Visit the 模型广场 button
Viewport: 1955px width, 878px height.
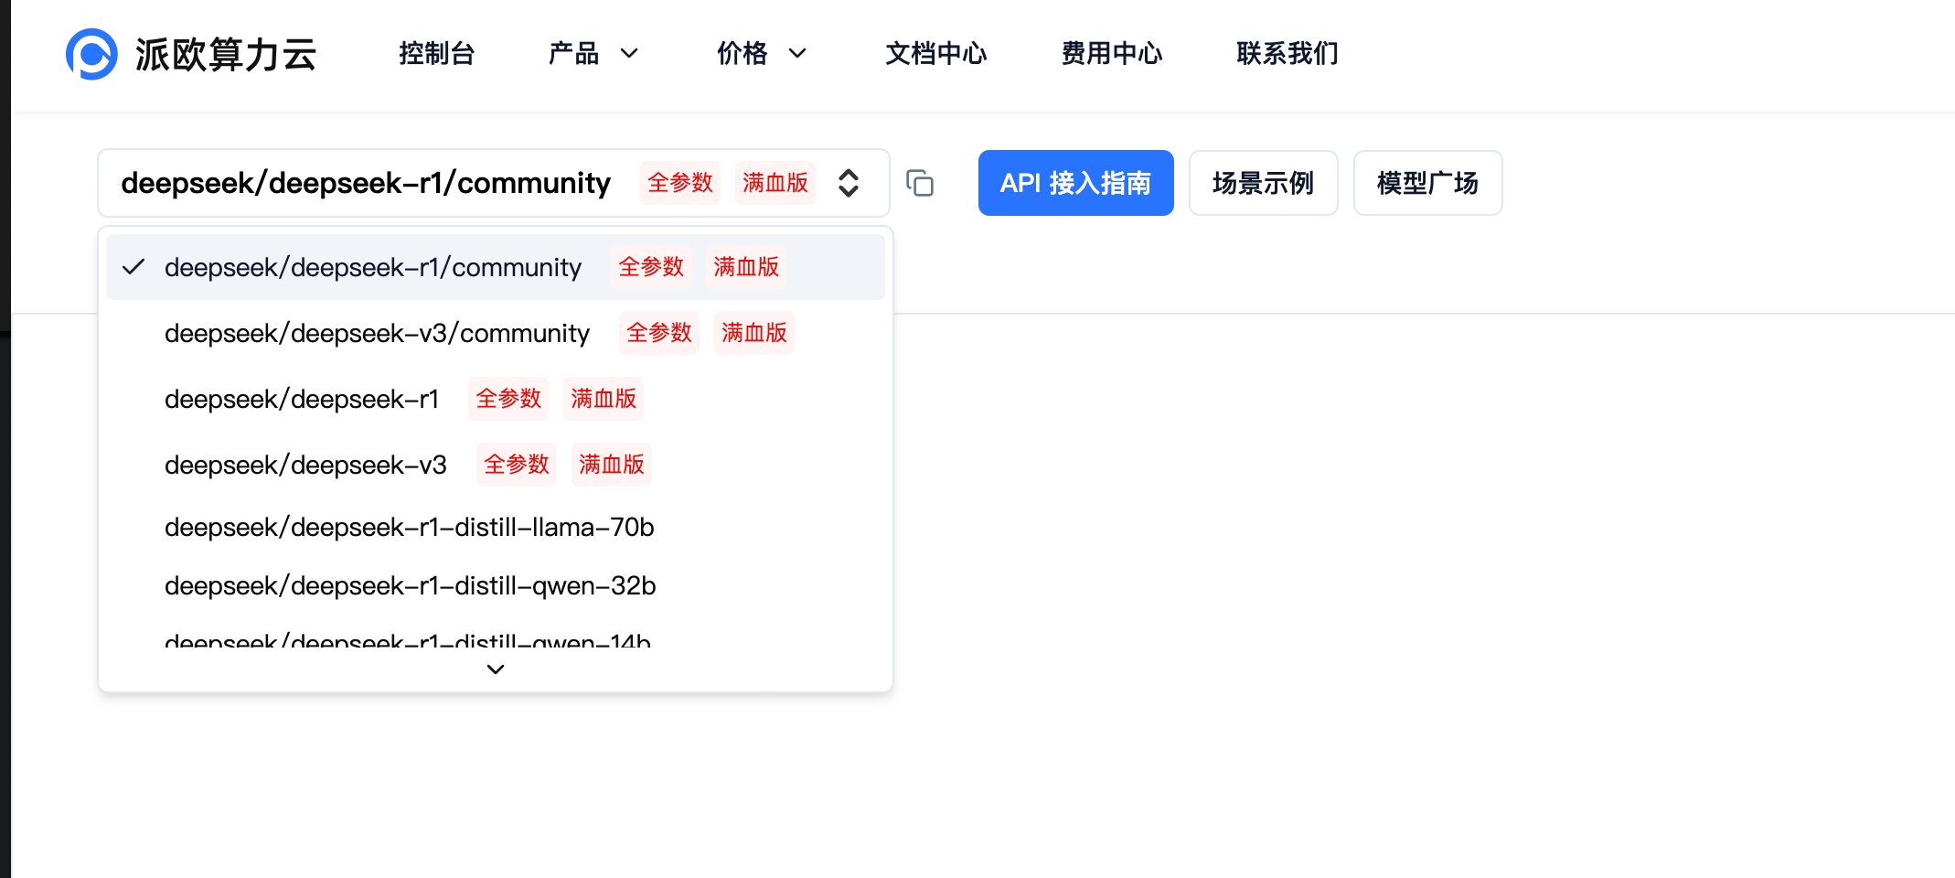click(x=1427, y=183)
